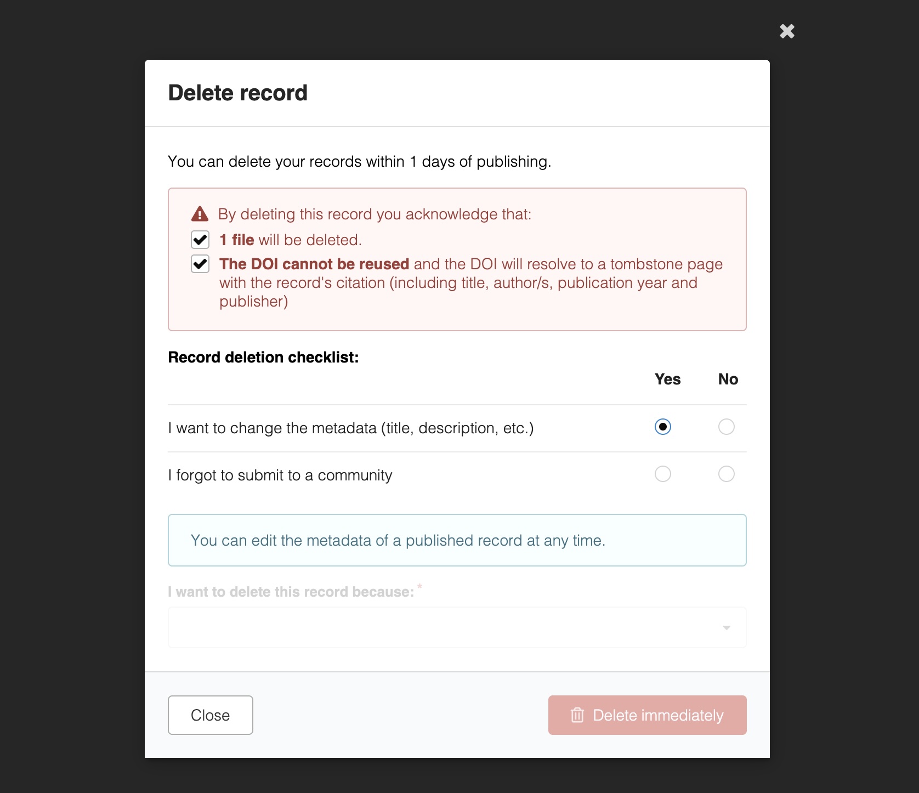The width and height of the screenshot is (919, 793).
Task: Click the trash can icon
Action: coord(577,715)
